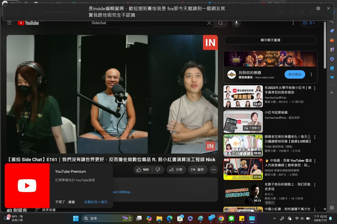
Task: Click the taskbar 搜尋 search box
Action: [x=107, y=218]
